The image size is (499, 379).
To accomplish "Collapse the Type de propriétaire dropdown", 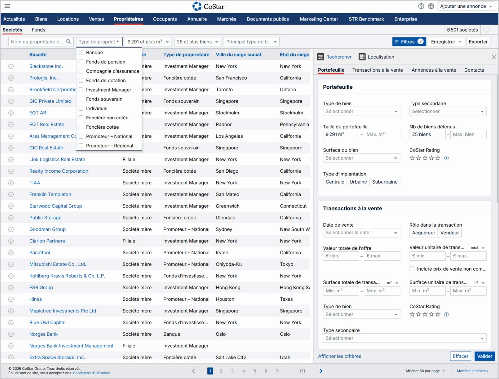I will [x=99, y=41].
